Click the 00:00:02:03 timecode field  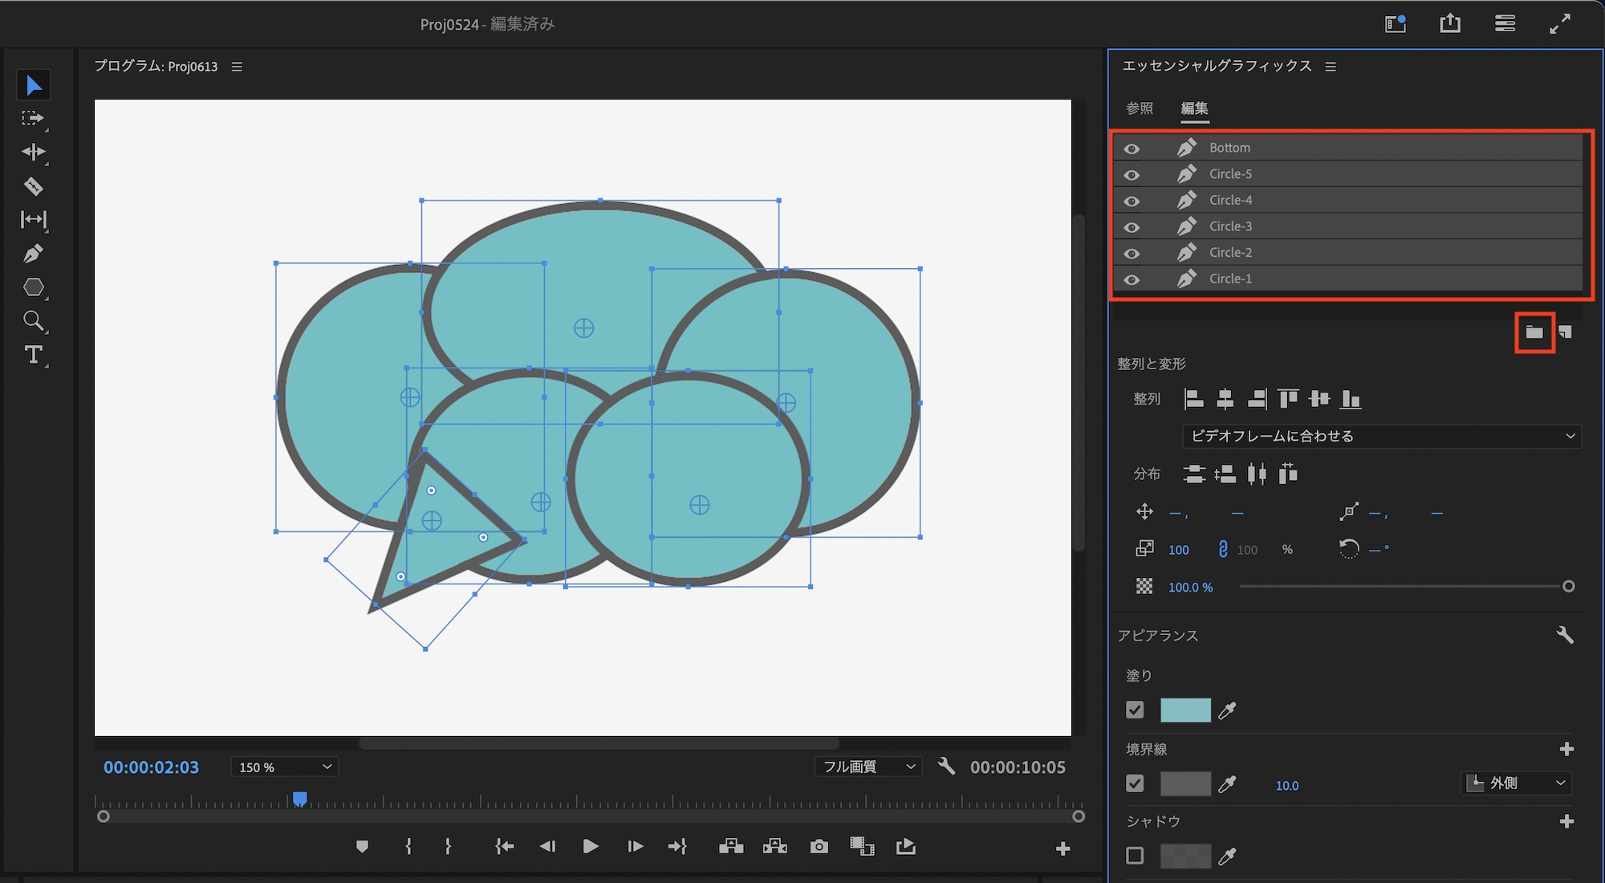(151, 767)
